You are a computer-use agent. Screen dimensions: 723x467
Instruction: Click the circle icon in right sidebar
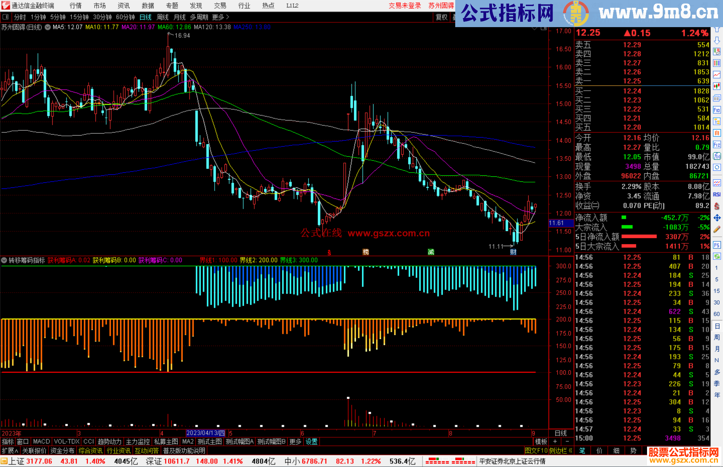click(x=717, y=167)
